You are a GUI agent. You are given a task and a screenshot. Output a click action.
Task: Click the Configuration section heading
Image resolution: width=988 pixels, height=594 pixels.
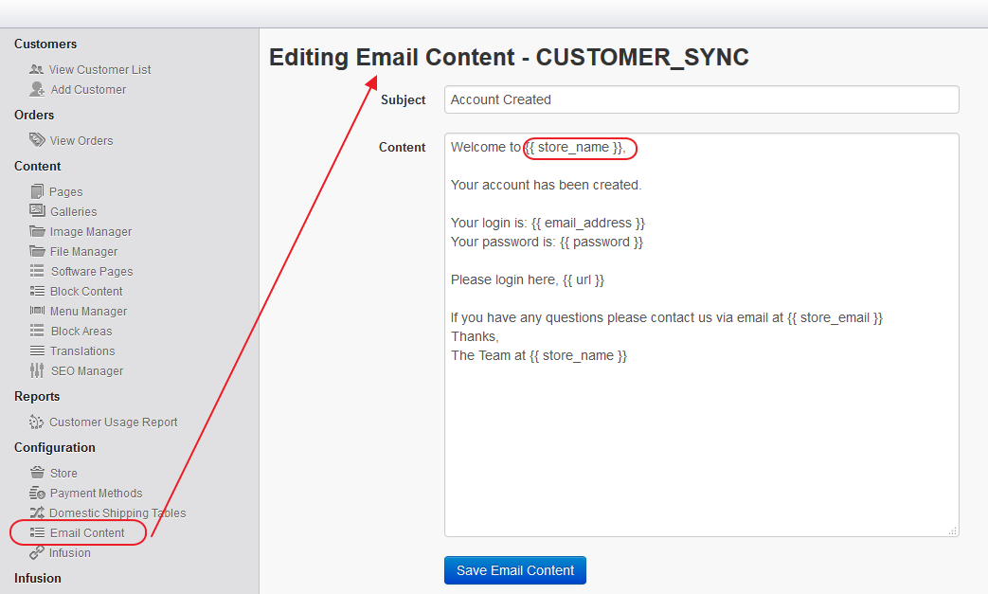(55, 448)
